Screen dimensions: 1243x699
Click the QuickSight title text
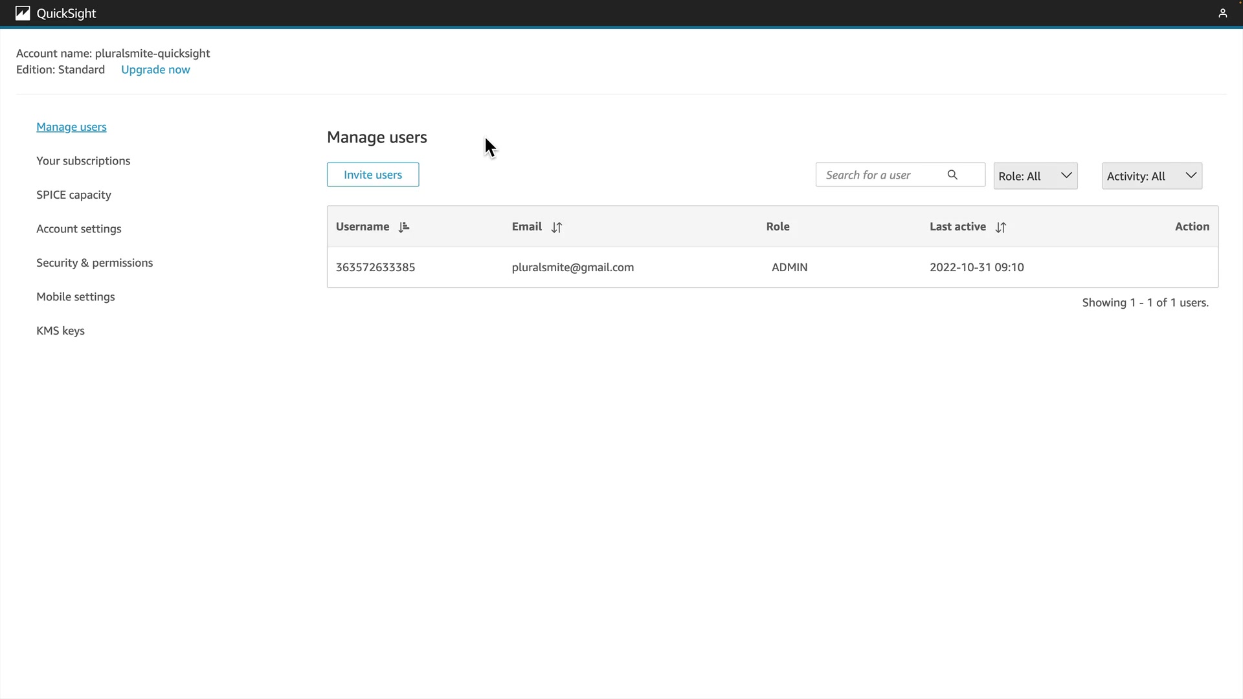(x=67, y=14)
